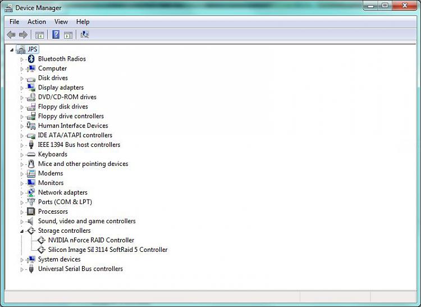The image size is (421, 307).
Task: Click the Storage controllers icon
Action: [31, 231]
